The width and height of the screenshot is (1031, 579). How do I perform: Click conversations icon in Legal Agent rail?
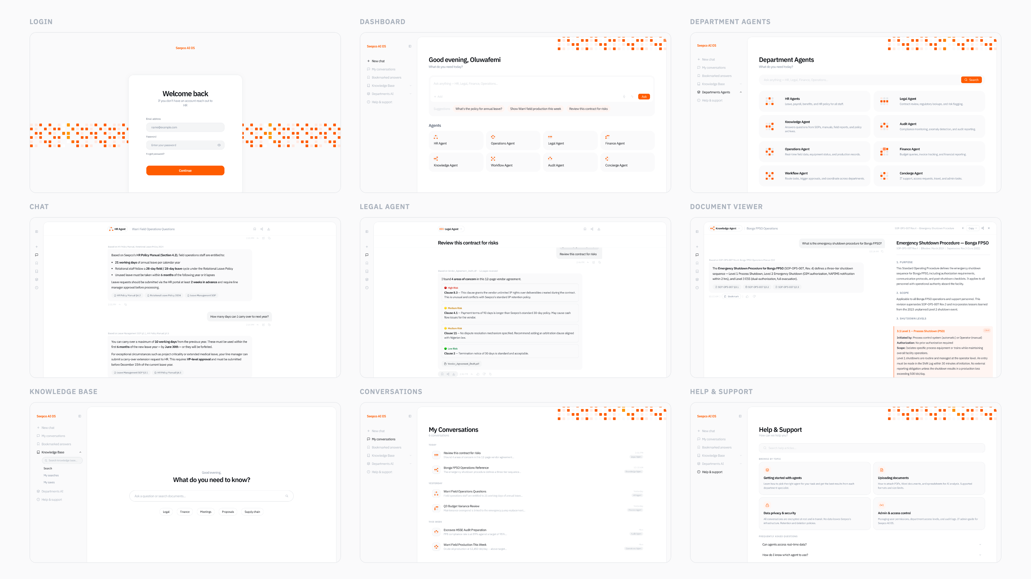(366, 255)
